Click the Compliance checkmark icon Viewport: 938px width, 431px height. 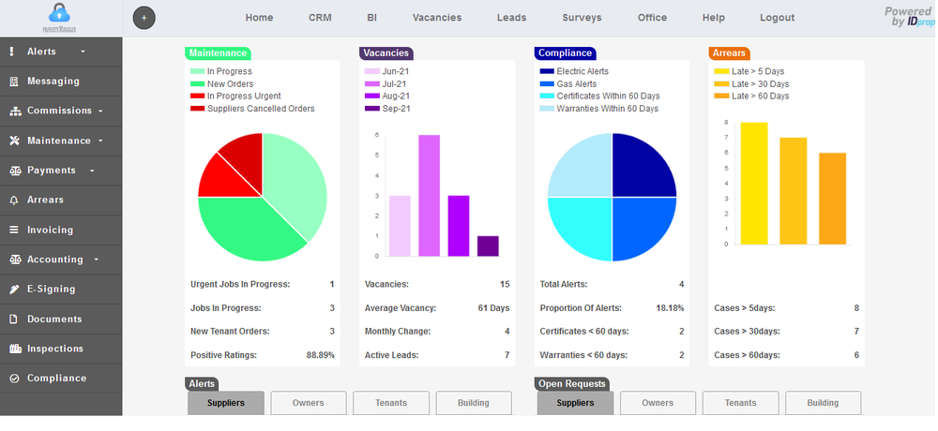14,379
